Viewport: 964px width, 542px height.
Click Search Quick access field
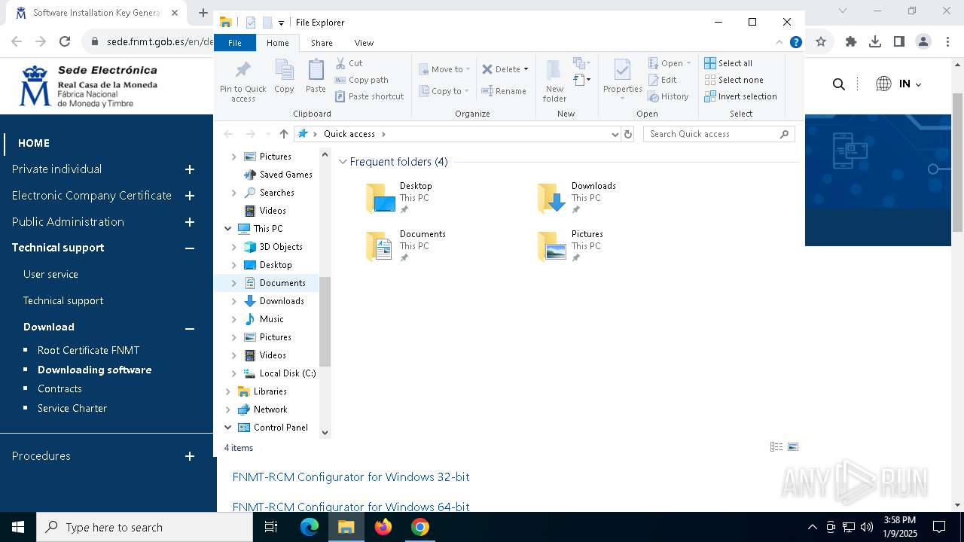pyautogui.click(x=719, y=134)
